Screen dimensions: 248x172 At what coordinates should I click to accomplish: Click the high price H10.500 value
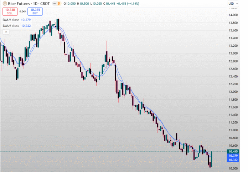84,4
